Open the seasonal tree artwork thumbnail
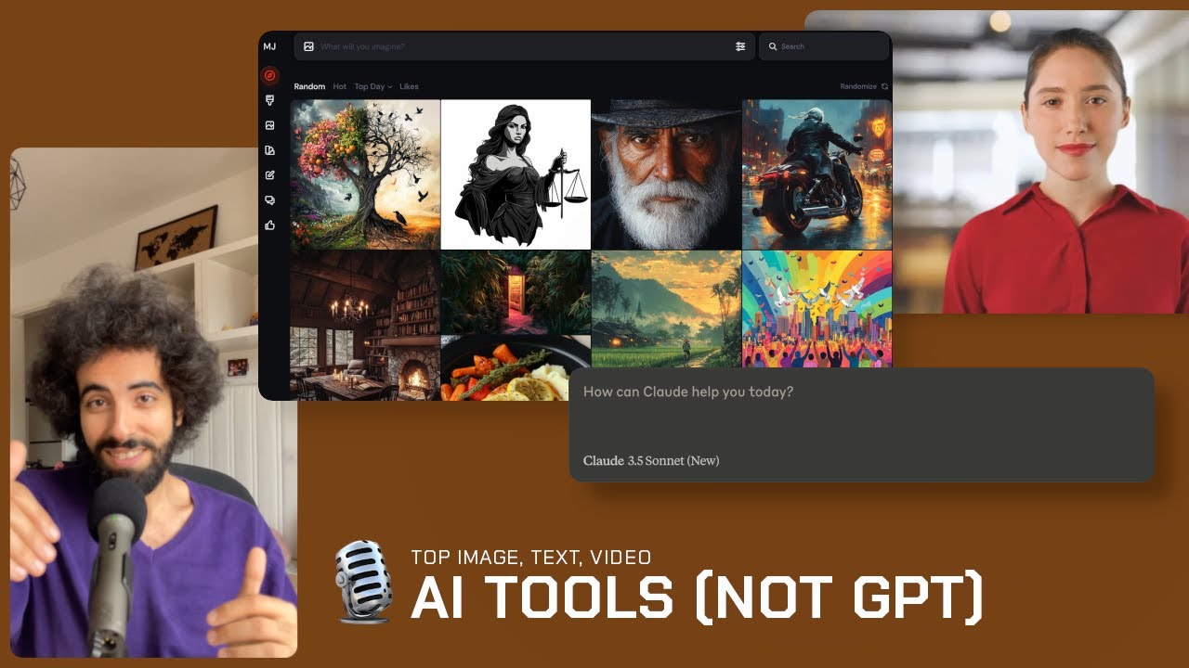This screenshot has width=1189, height=668. click(x=366, y=174)
